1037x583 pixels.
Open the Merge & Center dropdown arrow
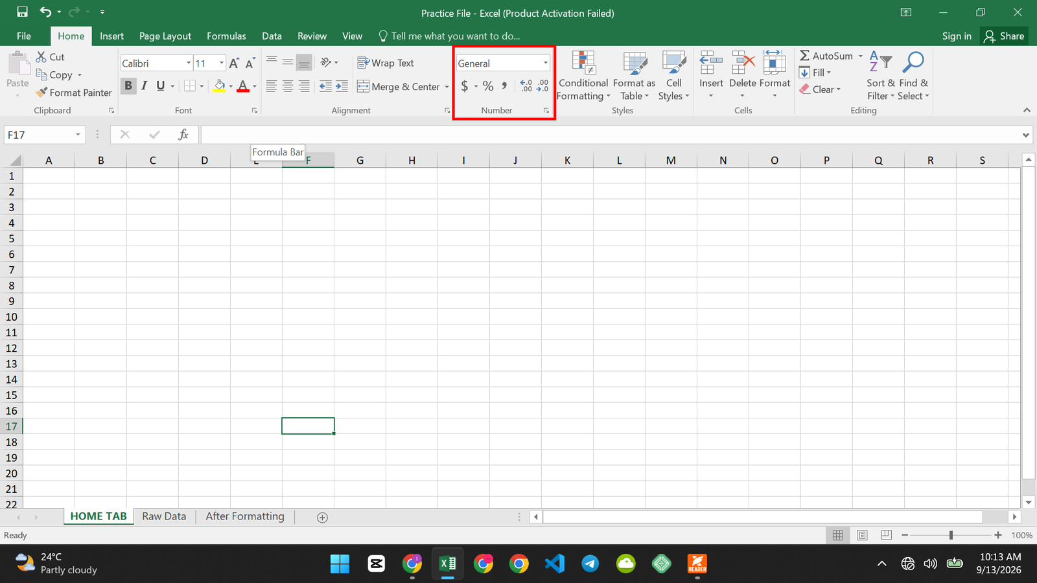click(x=447, y=87)
